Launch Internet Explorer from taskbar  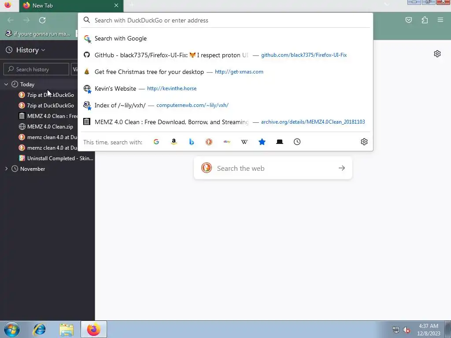(39, 329)
